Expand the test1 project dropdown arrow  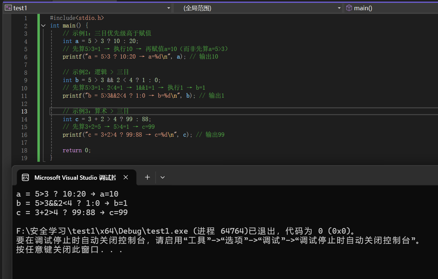click(x=169, y=8)
